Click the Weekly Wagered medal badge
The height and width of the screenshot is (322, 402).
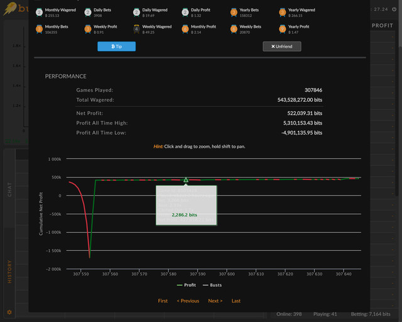136,29
